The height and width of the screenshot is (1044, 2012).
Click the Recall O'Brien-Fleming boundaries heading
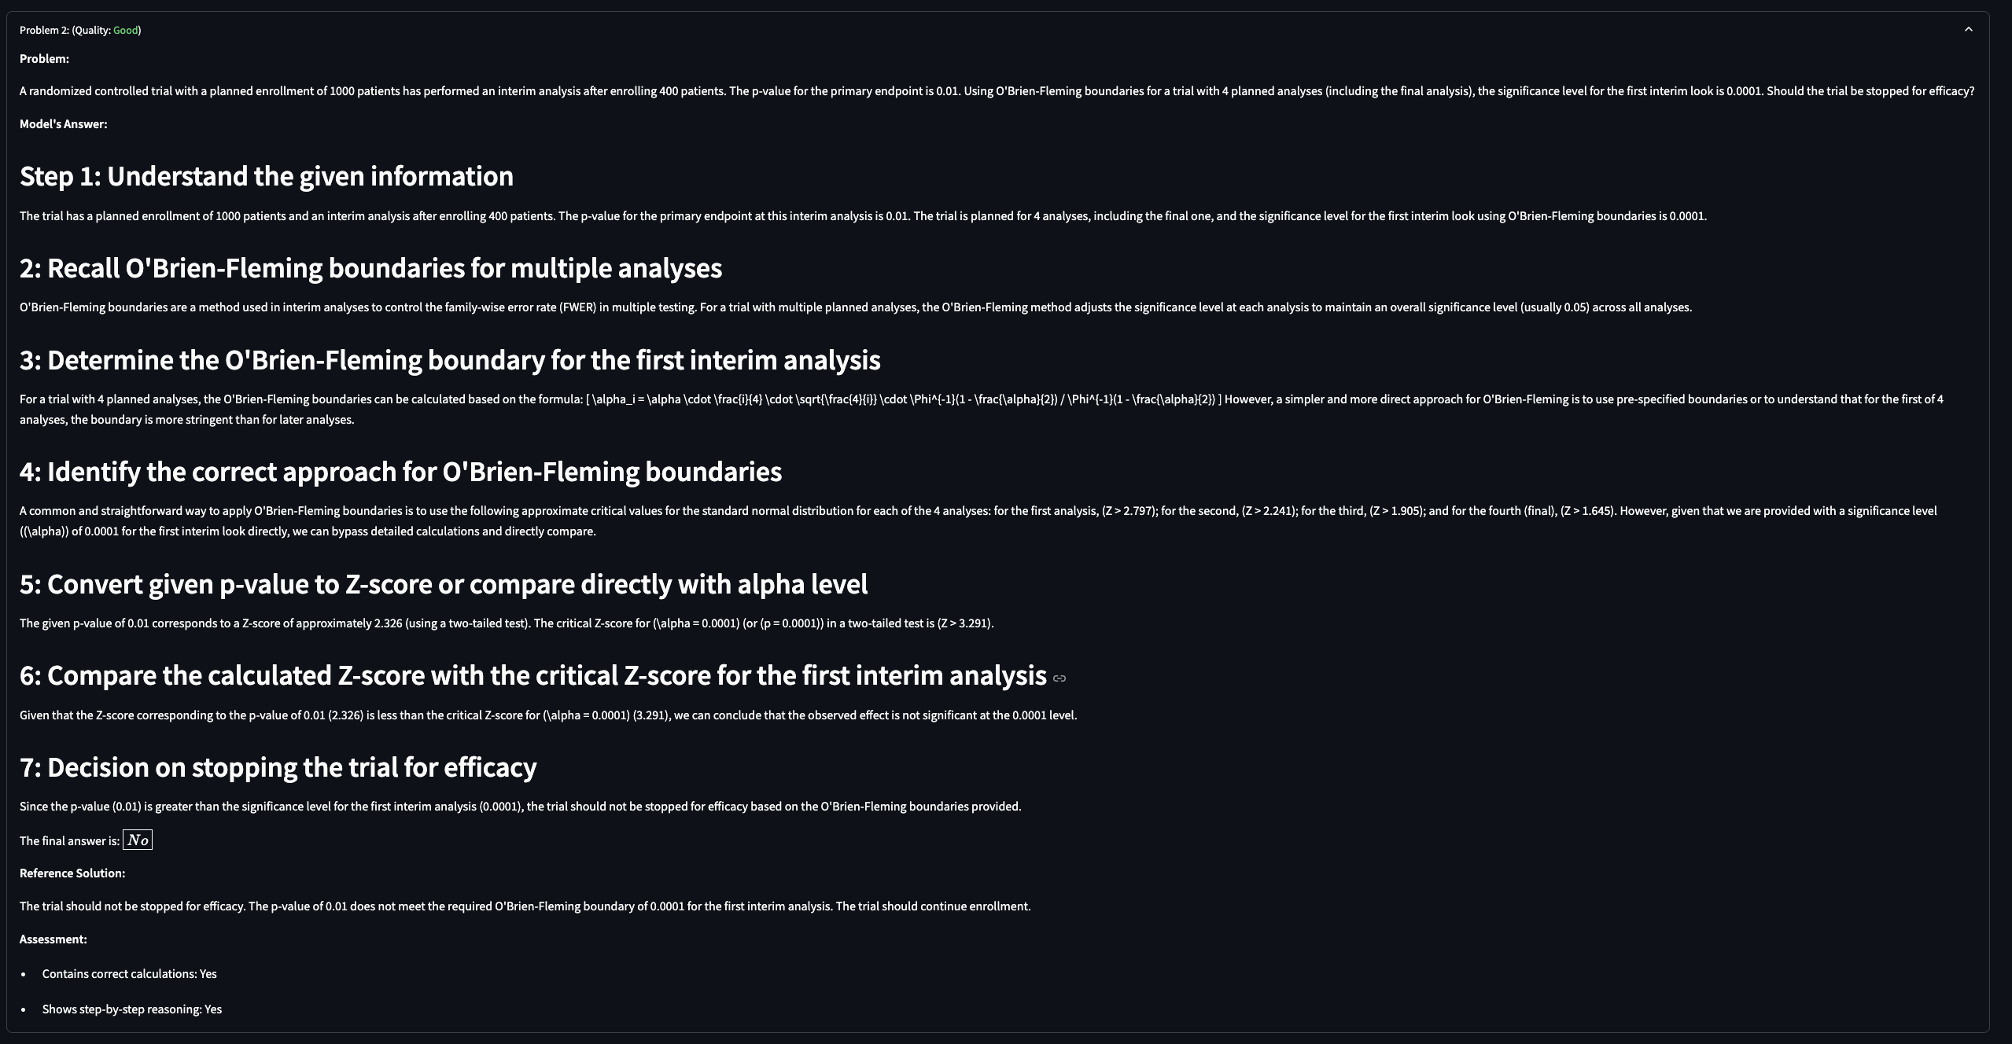pyautogui.click(x=370, y=268)
